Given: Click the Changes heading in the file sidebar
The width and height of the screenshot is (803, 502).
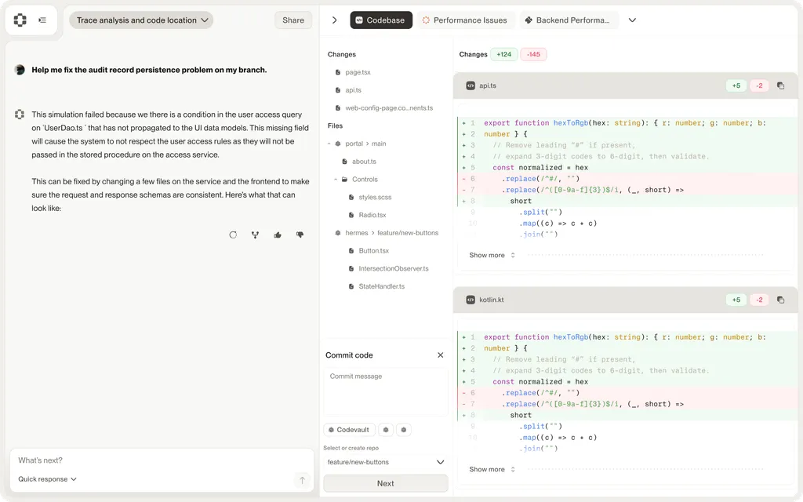Looking at the screenshot, I should pyautogui.click(x=342, y=54).
